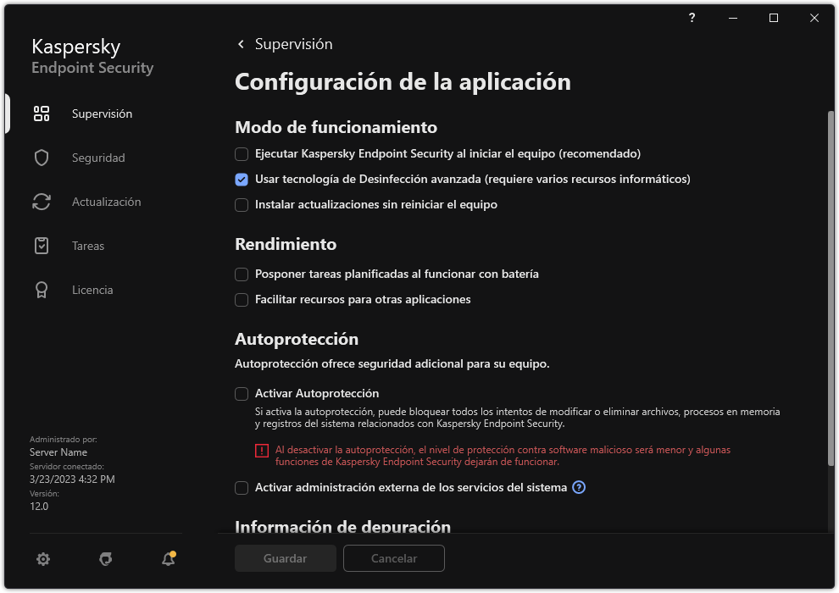Screen dimensions: 839x593
Task: Enable running Kaspersky at computer startup
Action: coord(242,154)
